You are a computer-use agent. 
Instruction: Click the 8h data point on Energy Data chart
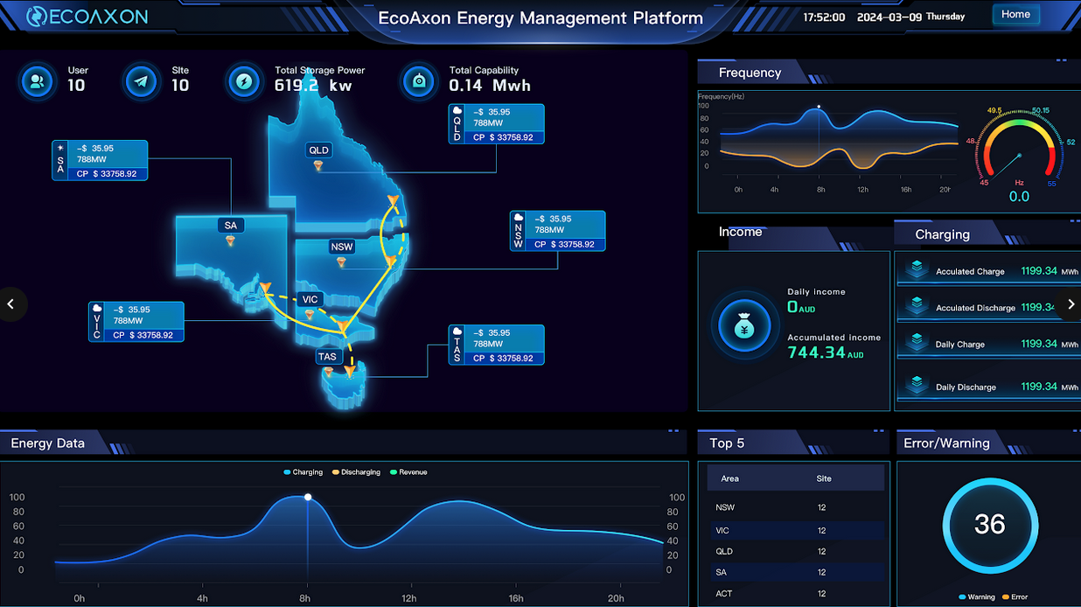[x=308, y=497]
